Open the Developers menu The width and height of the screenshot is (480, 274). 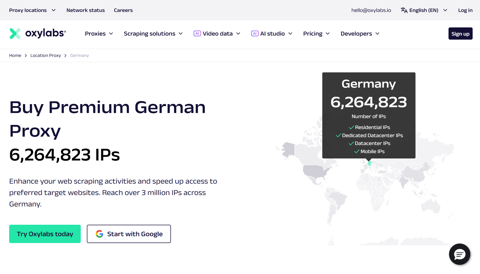point(360,34)
